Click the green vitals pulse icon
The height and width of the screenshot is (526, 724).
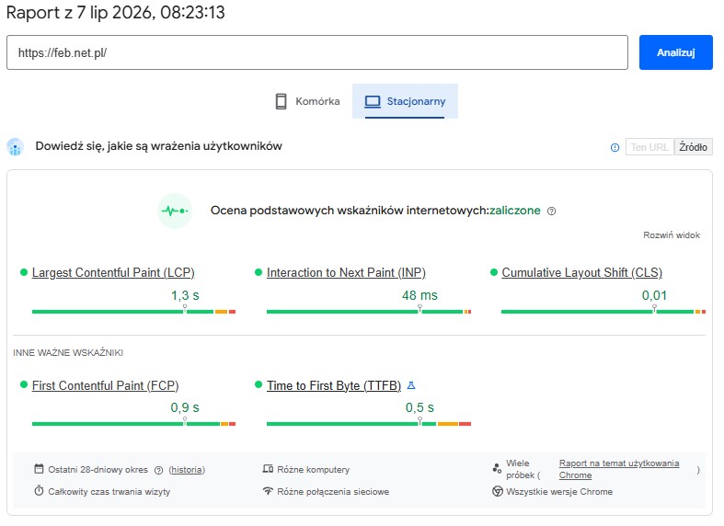tap(175, 211)
